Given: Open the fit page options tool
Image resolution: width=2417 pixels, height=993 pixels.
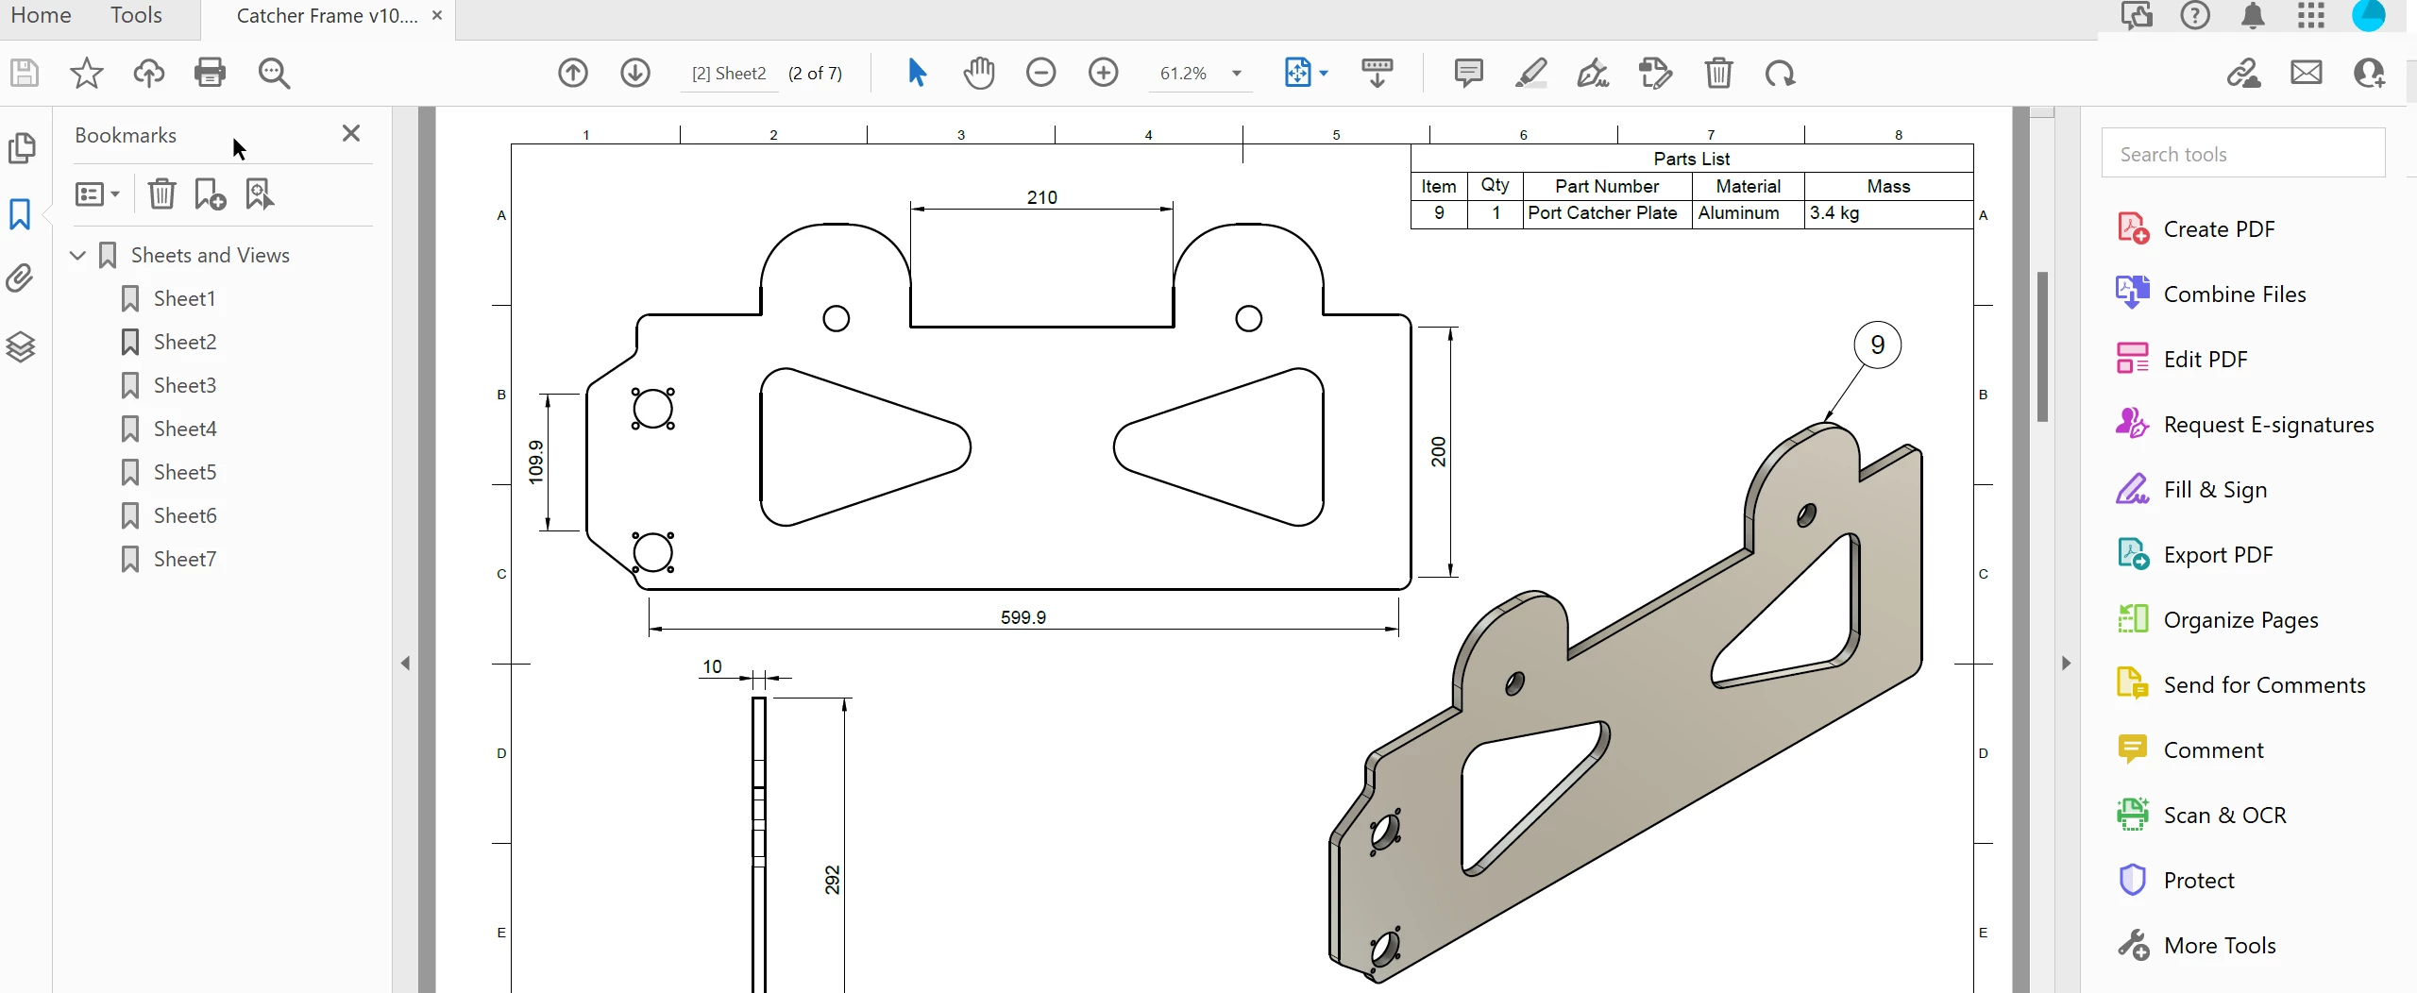Looking at the screenshot, I should pyautogui.click(x=1298, y=73).
